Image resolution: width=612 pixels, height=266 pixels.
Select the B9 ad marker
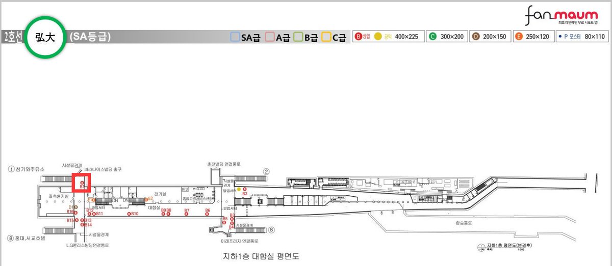[x=163, y=214]
